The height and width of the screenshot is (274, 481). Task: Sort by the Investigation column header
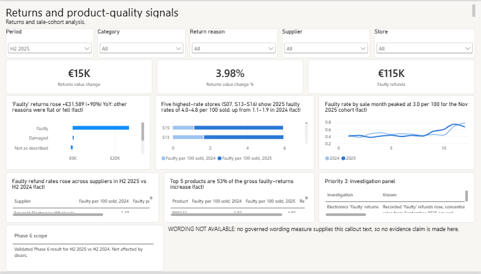pyautogui.click(x=340, y=195)
